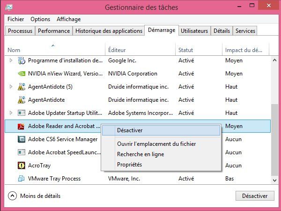This screenshot has width=281, height=211.
Task: Click the Google Inc. publisher cell
Action: pyautogui.click(x=122, y=60)
